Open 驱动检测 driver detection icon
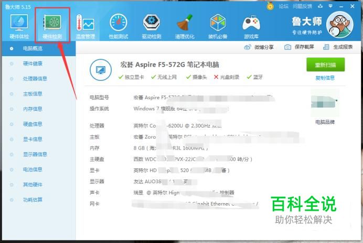Screen dimensions: 363x243 click(152, 23)
